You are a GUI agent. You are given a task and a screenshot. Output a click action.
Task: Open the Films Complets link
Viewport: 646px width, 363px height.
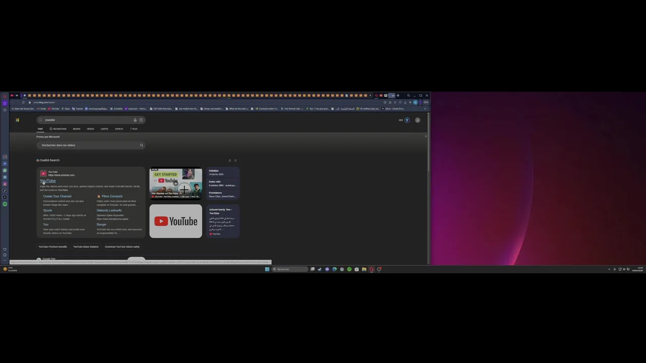110,196
